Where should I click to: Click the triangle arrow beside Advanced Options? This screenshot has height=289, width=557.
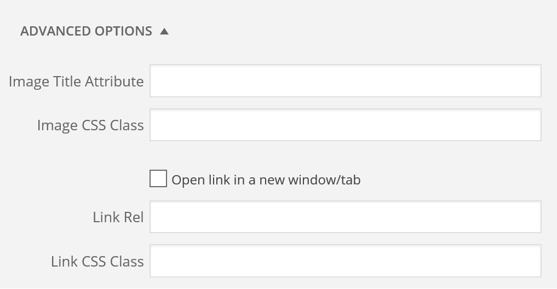tap(164, 32)
